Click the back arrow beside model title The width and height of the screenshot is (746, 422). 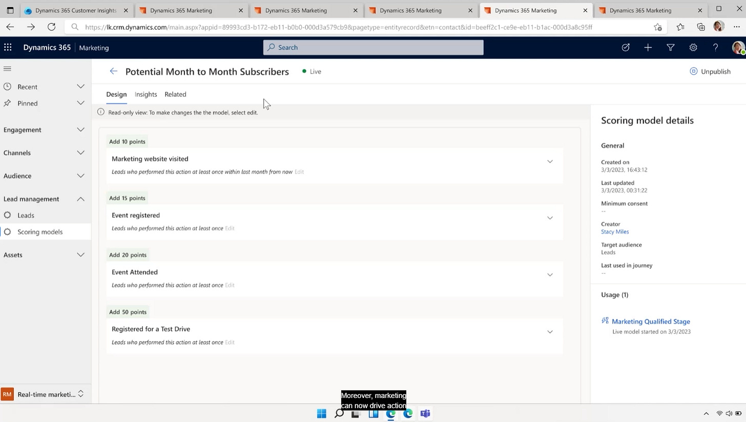113,72
